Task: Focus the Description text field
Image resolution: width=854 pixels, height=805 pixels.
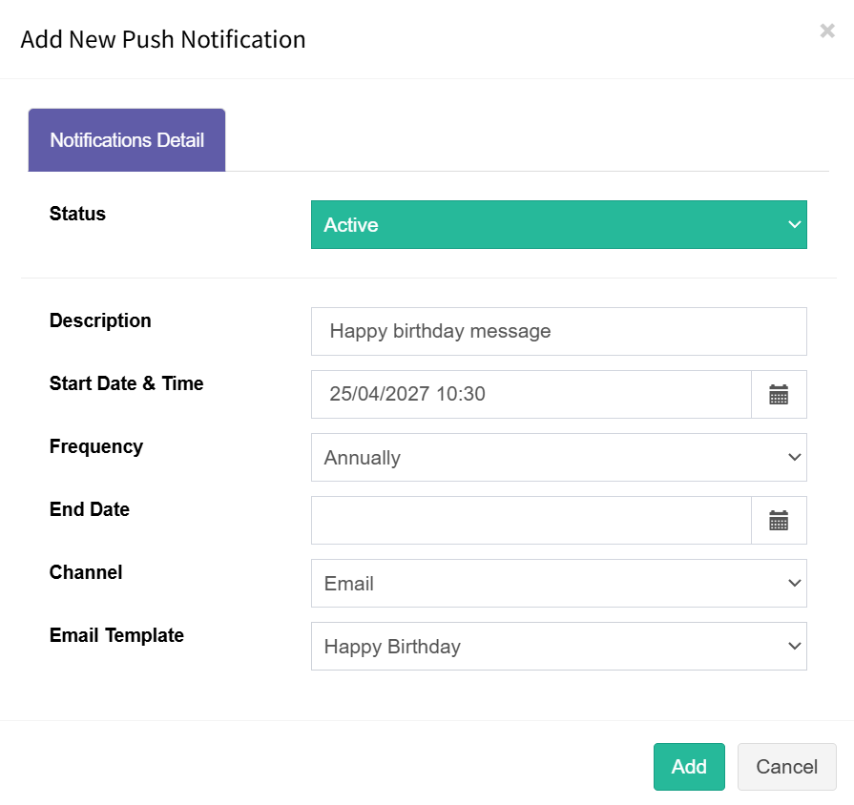Action: [x=559, y=332]
